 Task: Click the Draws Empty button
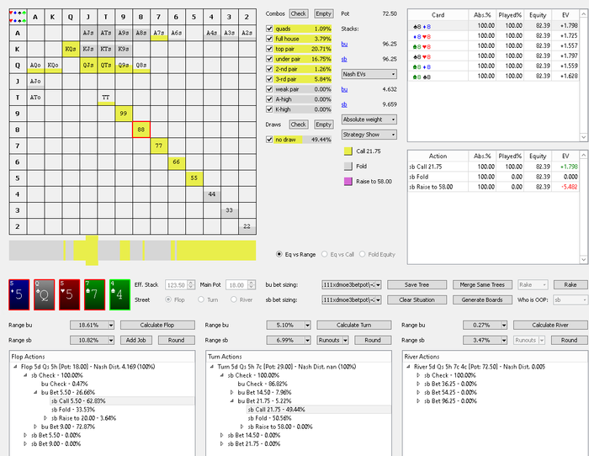coord(323,125)
